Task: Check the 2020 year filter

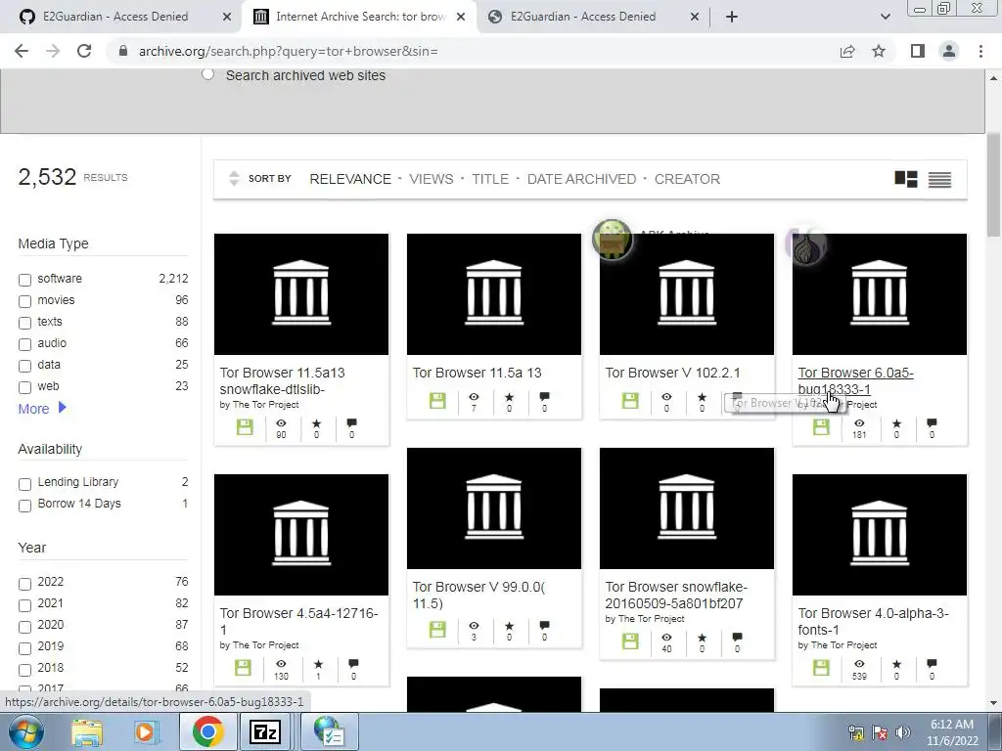Action: pos(24,627)
